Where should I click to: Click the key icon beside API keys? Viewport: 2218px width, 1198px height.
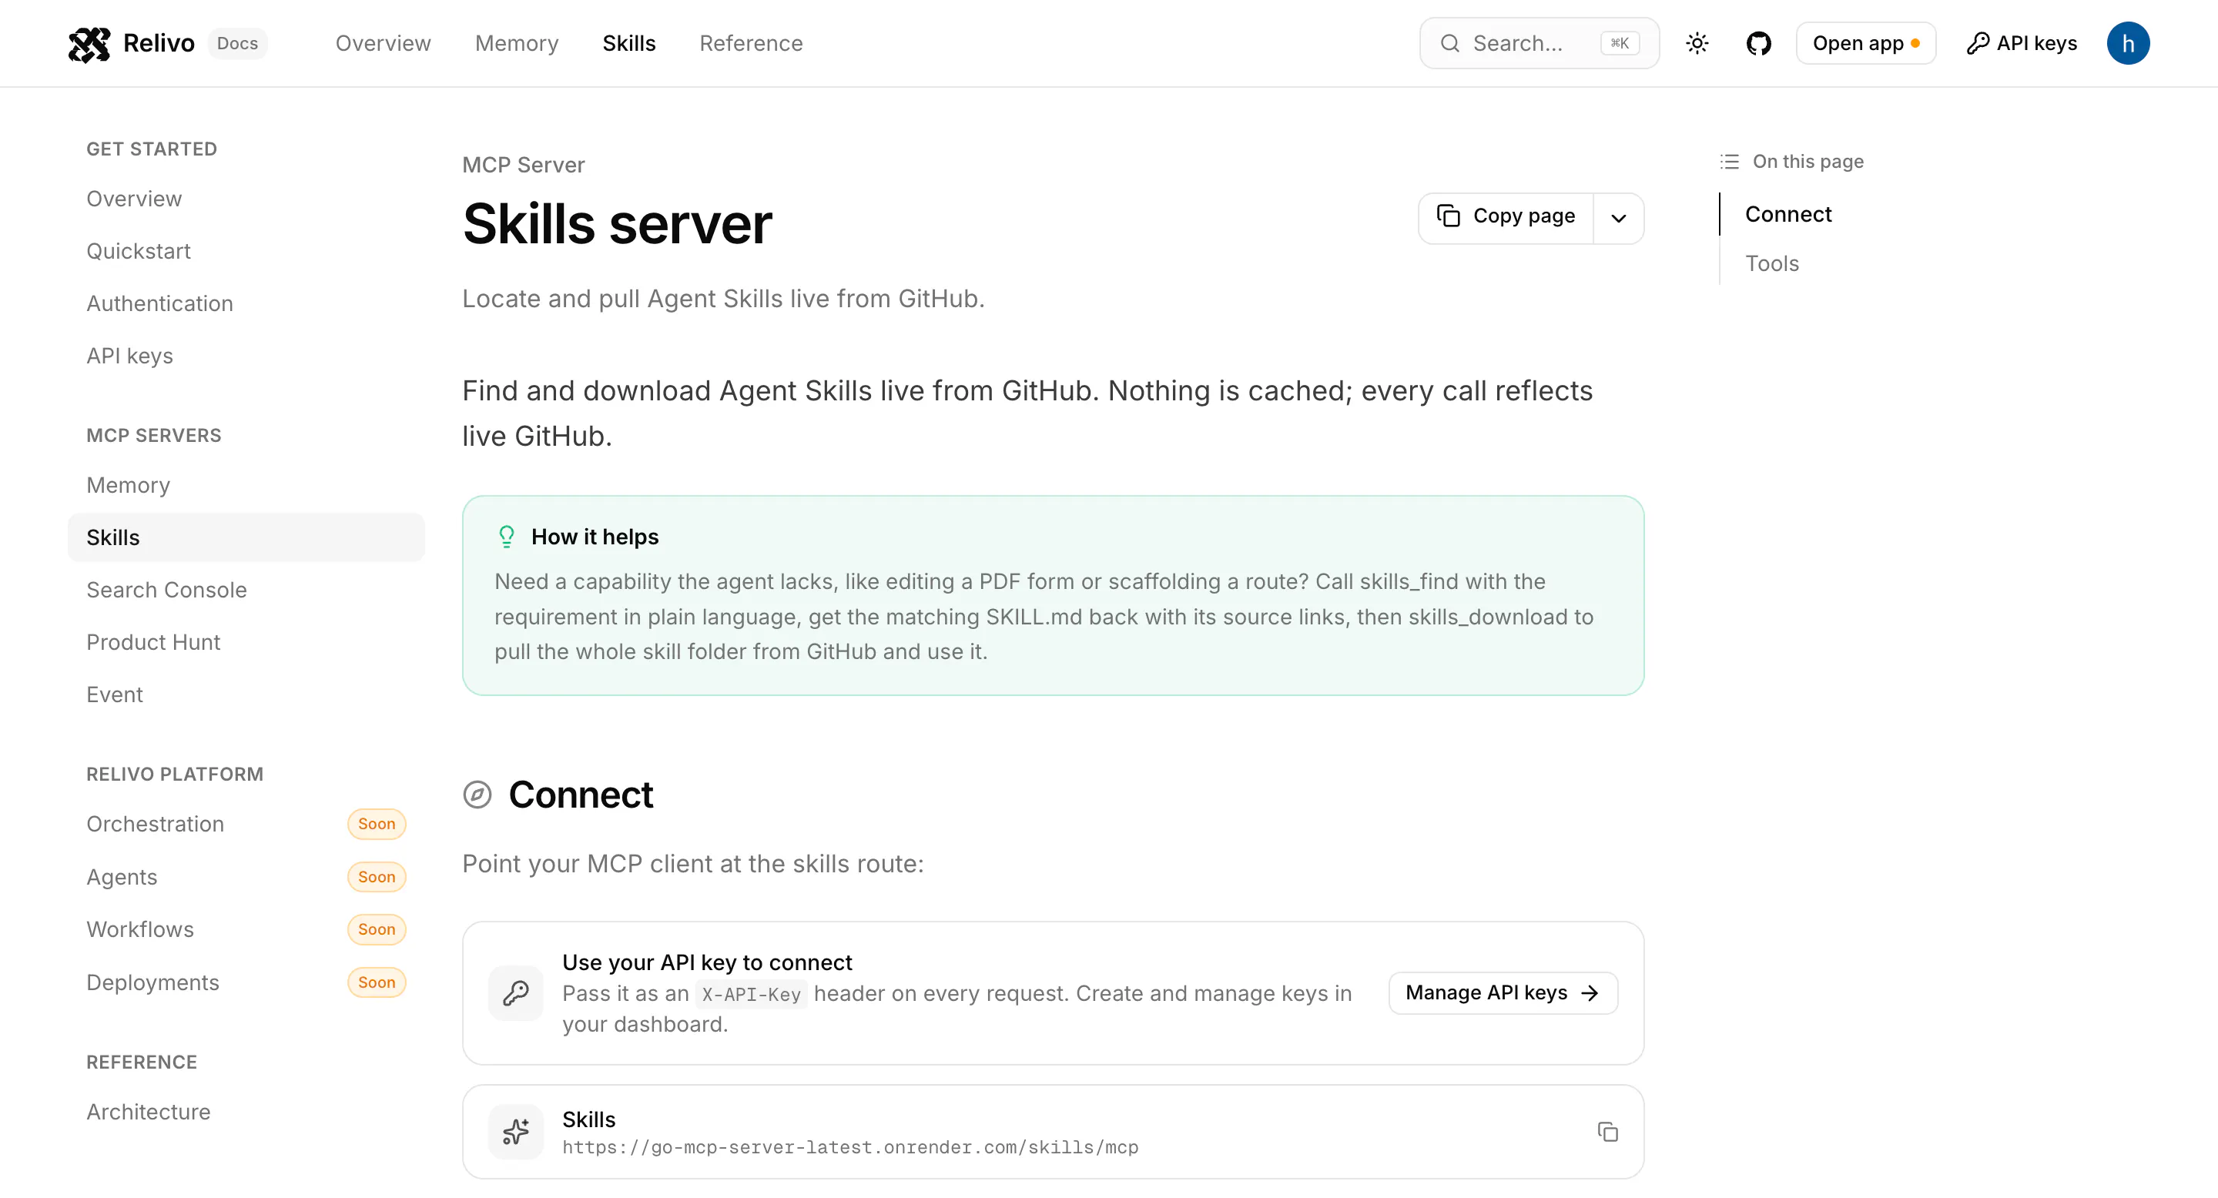pyautogui.click(x=1978, y=43)
